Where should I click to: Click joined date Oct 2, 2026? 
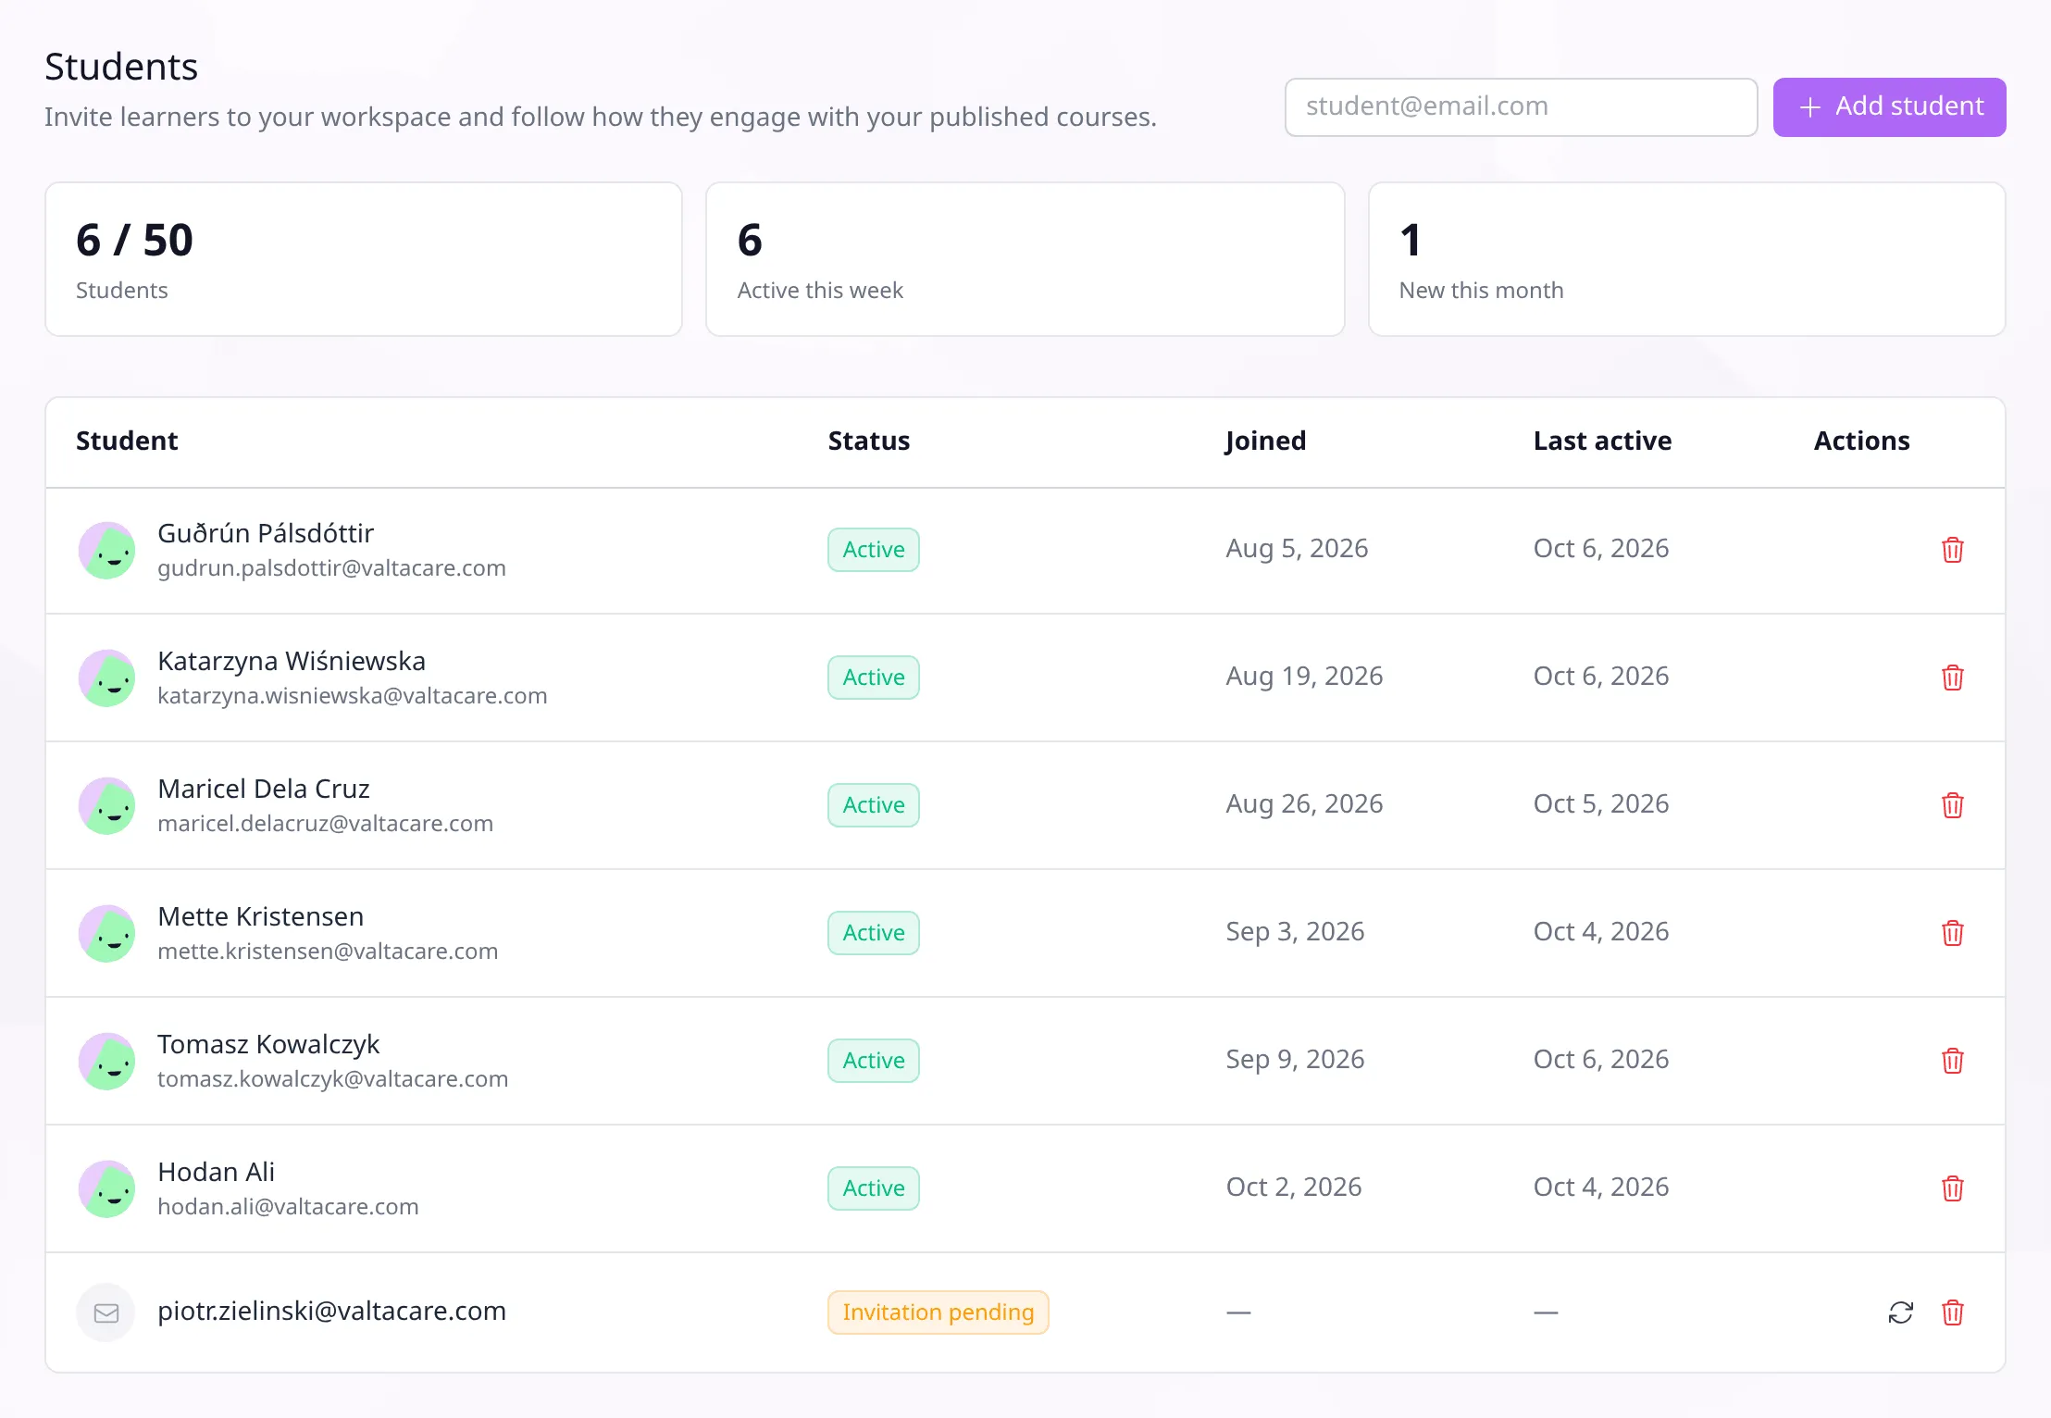[1293, 1188]
